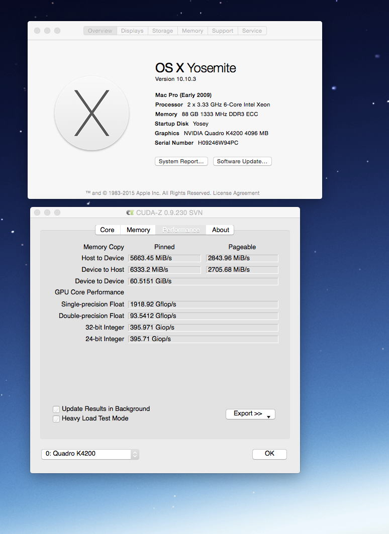Open the Service tab

[252, 31]
